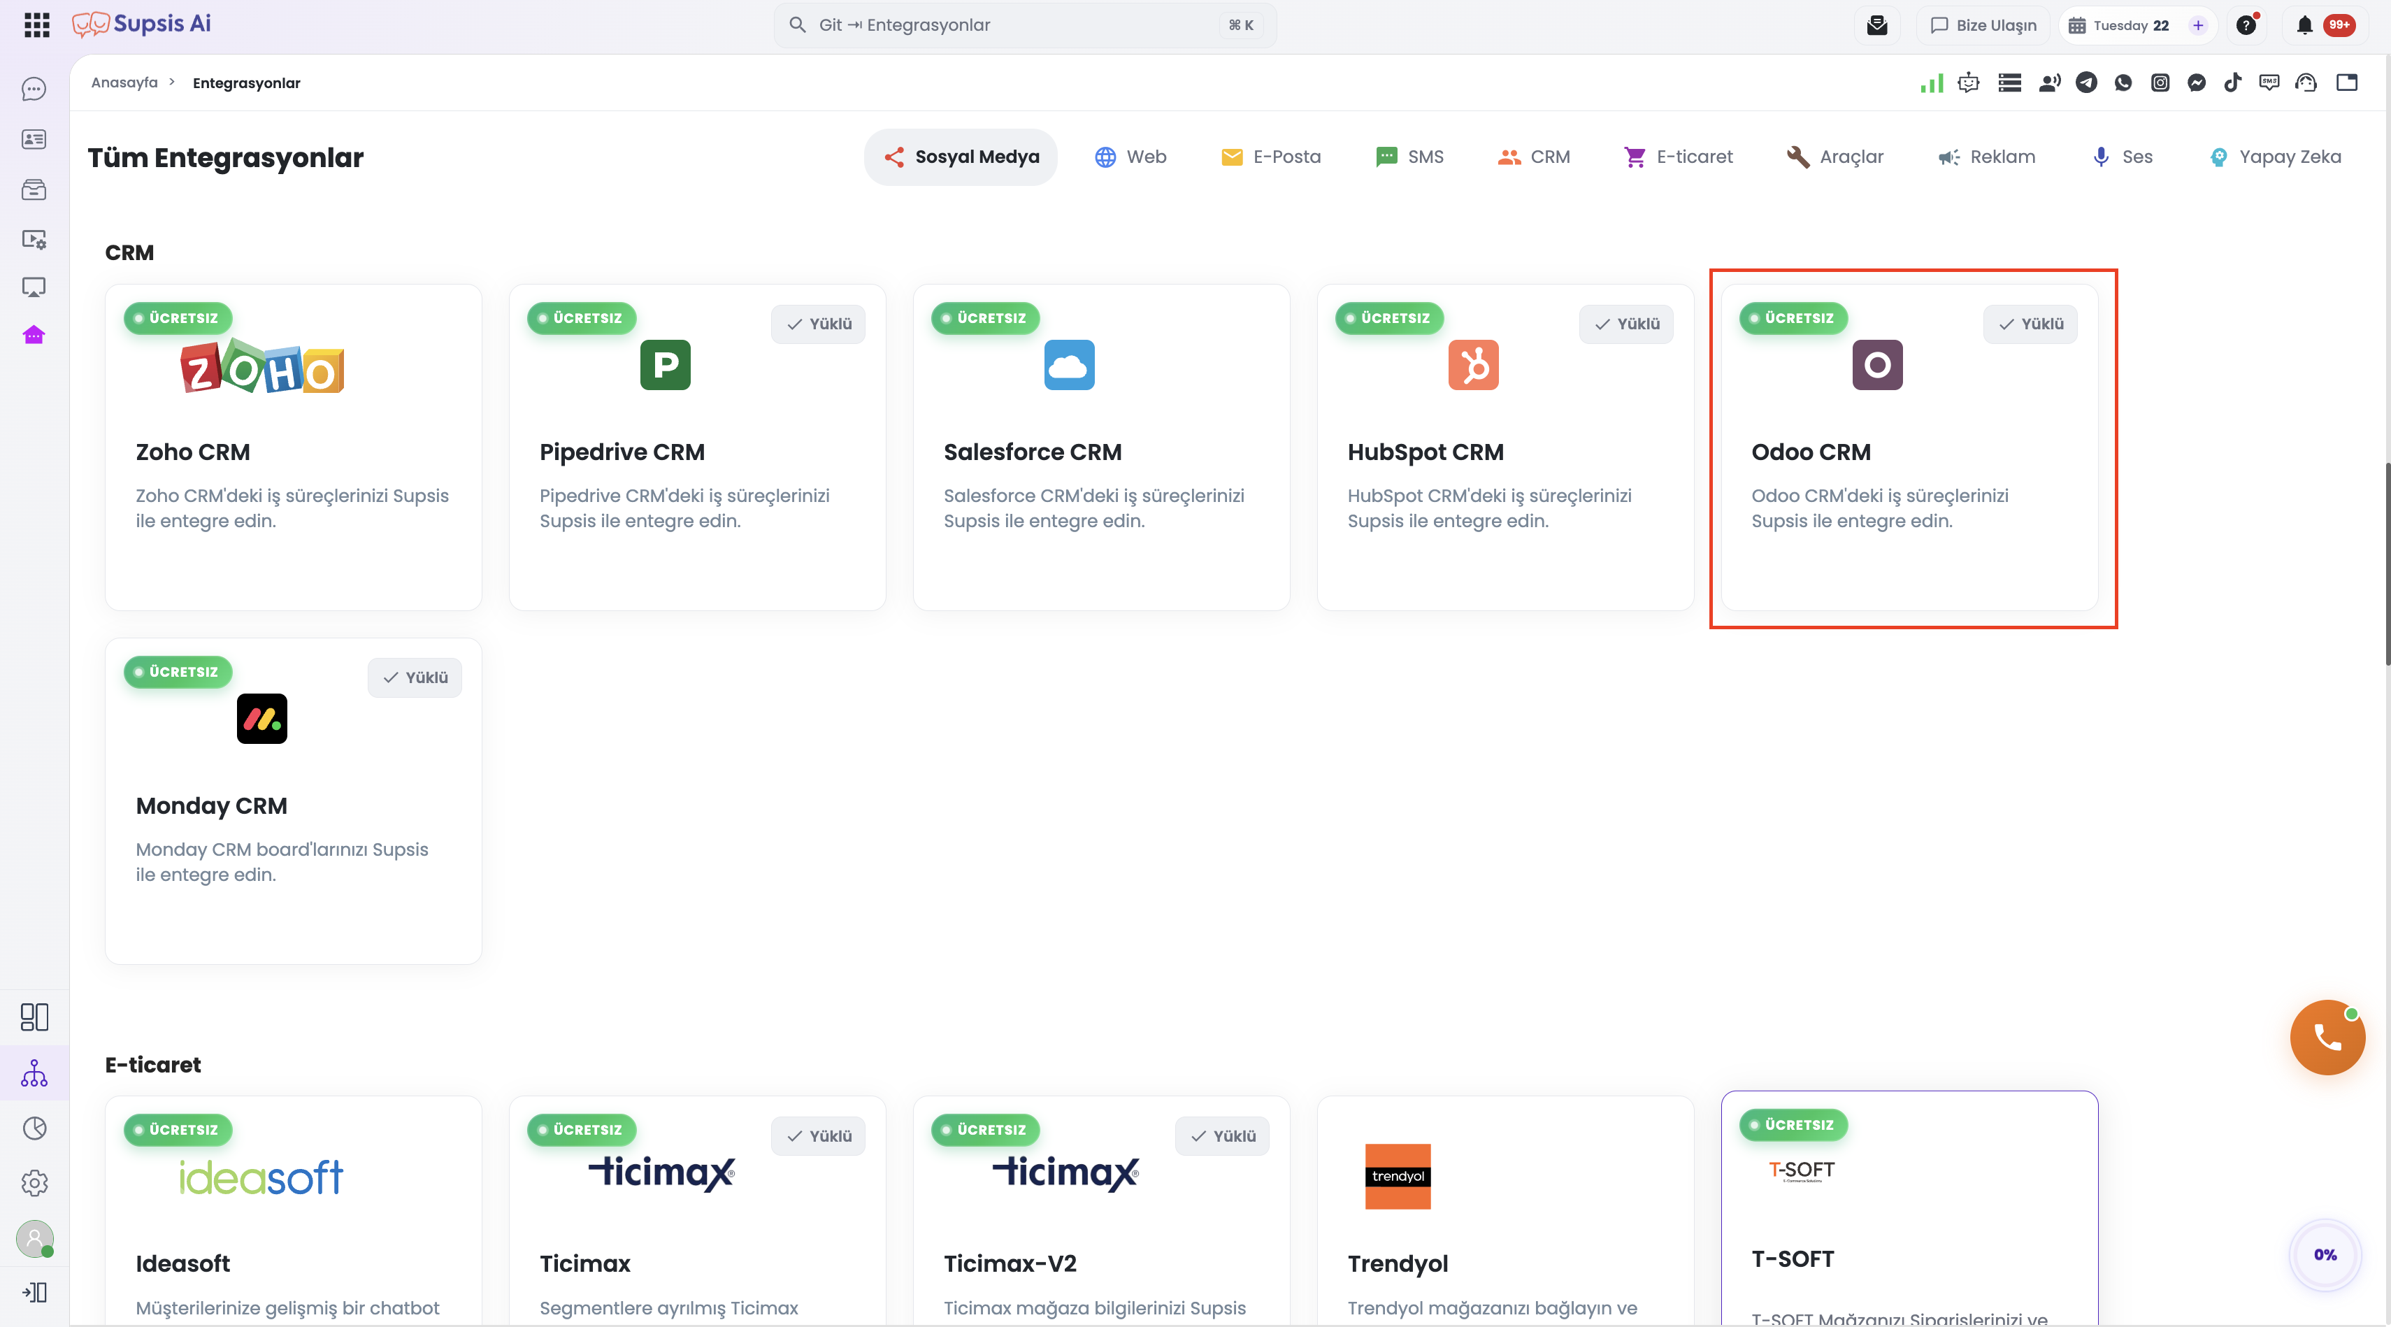This screenshot has height=1327, width=2391.
Task: Select the Araçlar tab
Action: [1835, 157]
